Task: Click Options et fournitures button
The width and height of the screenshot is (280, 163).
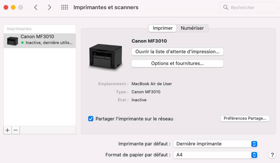Action: [177, 64]
